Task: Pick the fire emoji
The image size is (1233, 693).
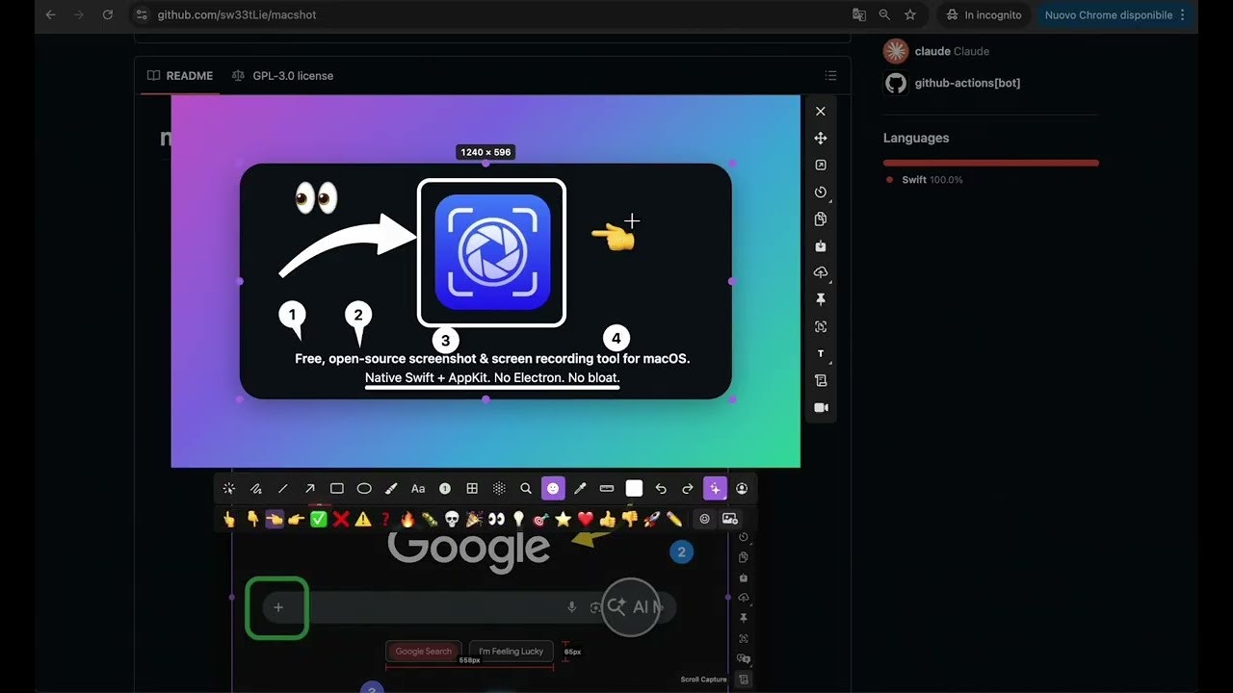Action: pos(407,519)
